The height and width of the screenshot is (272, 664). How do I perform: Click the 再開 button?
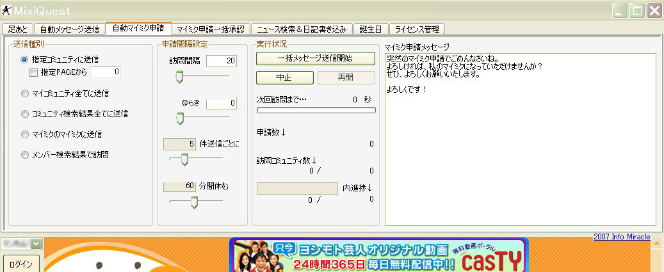pos(346,78)
